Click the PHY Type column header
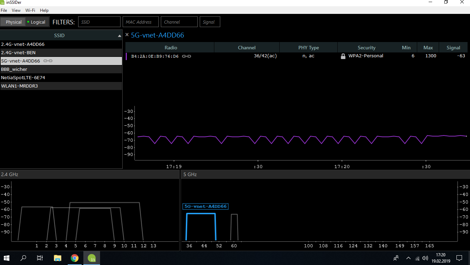Image resolution: width=470 pixels, height=265 pixels. click(x=308, y=48)
